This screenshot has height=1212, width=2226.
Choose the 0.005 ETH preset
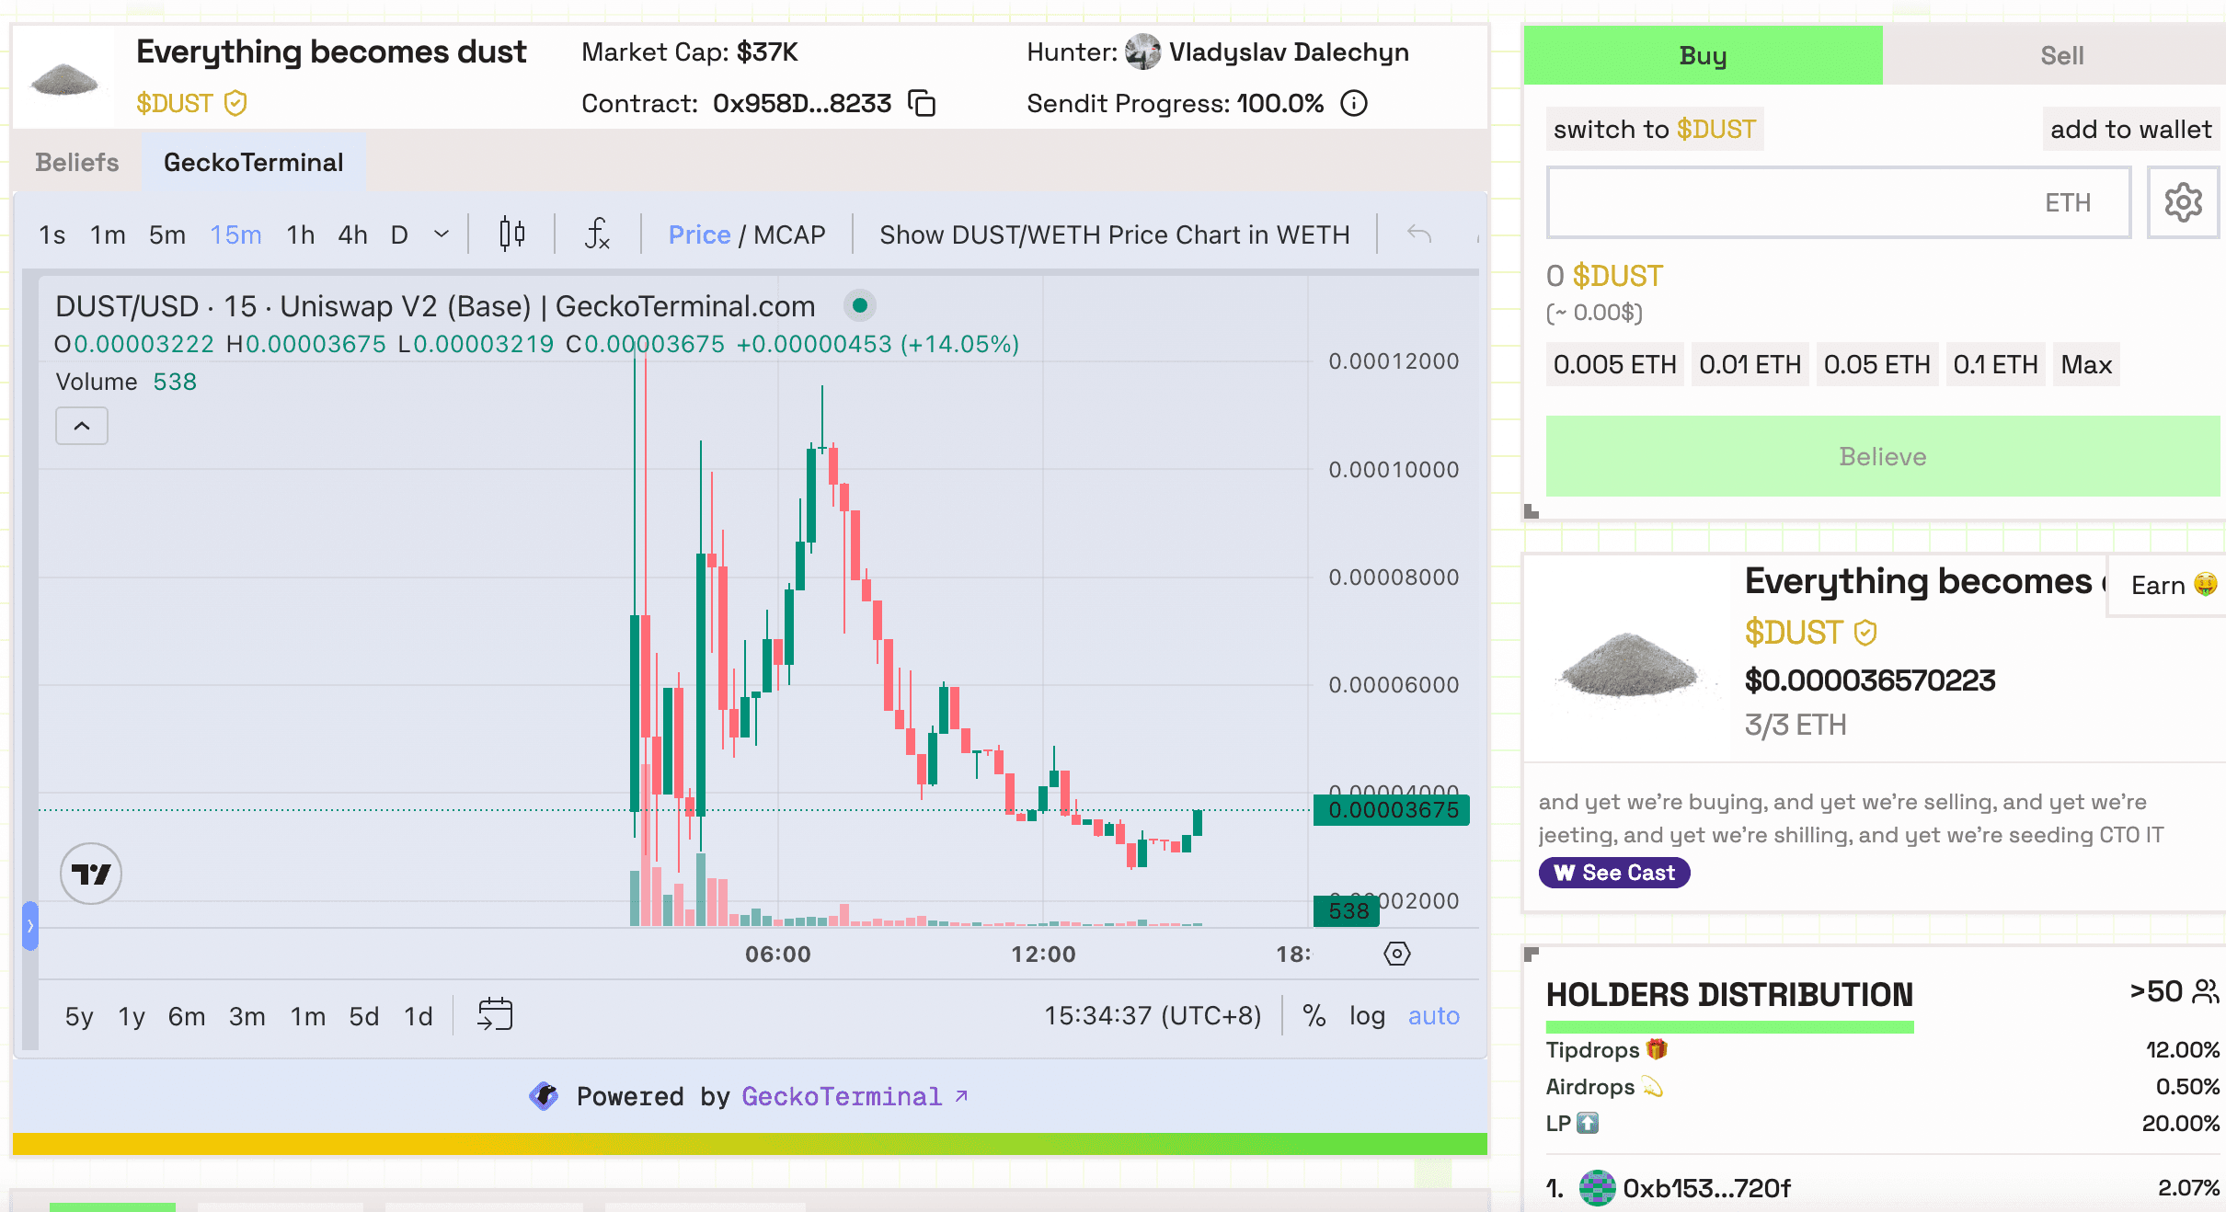point(1615,364)
